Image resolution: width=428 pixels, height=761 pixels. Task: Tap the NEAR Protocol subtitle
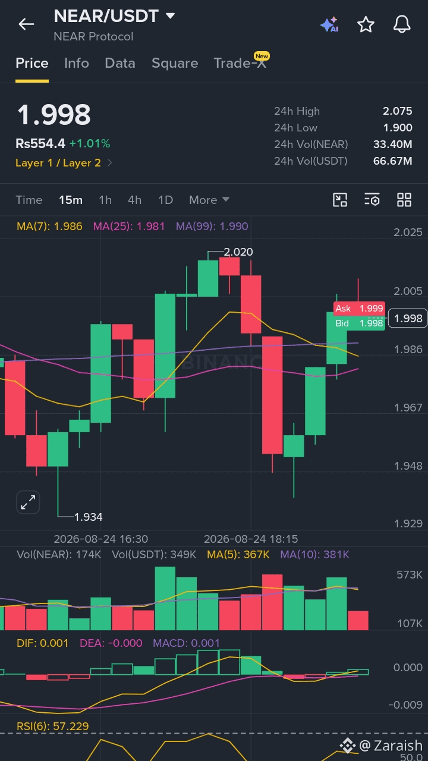click(x=93, y=37)
